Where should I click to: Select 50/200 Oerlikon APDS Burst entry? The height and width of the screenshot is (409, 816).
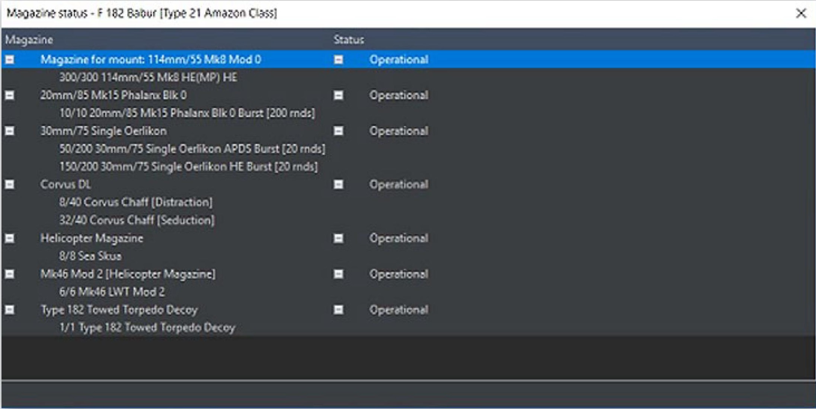pos(192,149)
